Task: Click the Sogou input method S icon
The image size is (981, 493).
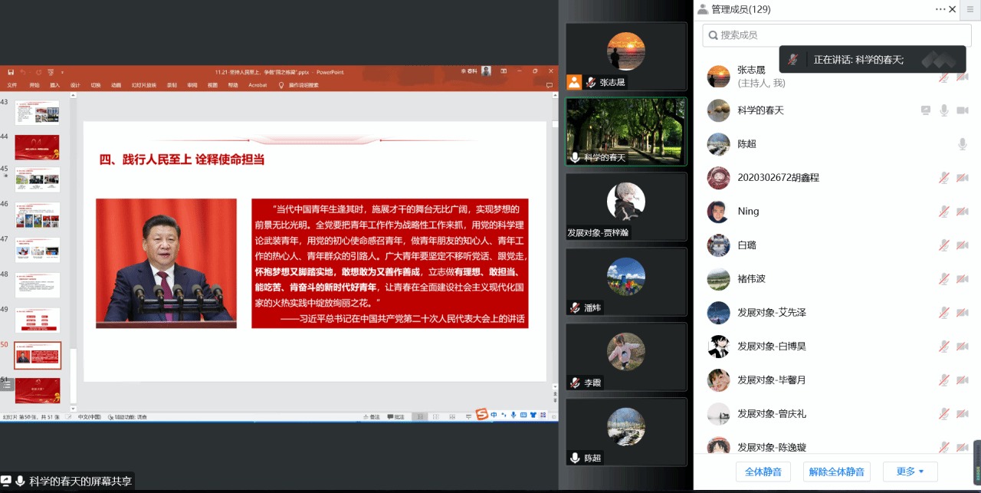Action: 481,415
